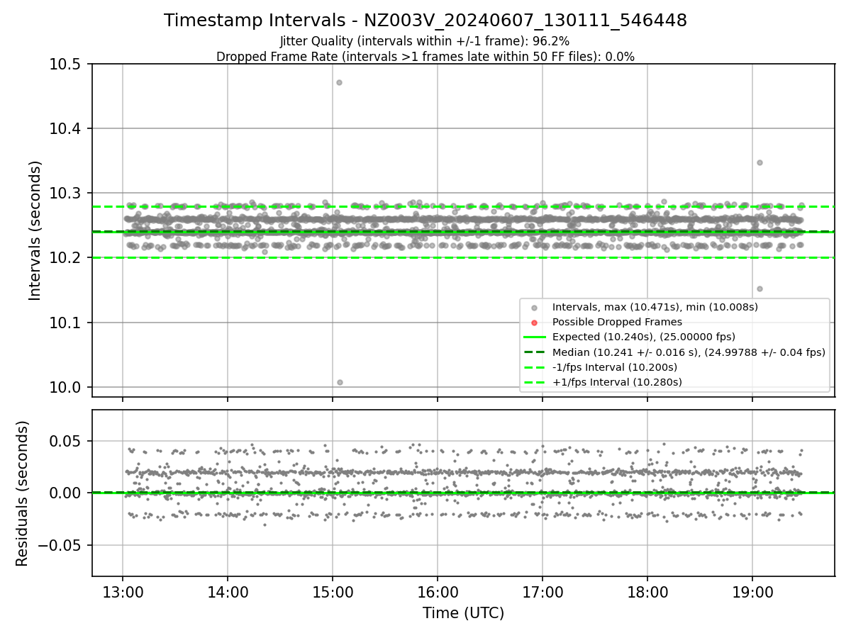Screen dimensions: 851x638
Task: Select the Dropped Frame Rate 0.0% line
Action: point(425,57)
